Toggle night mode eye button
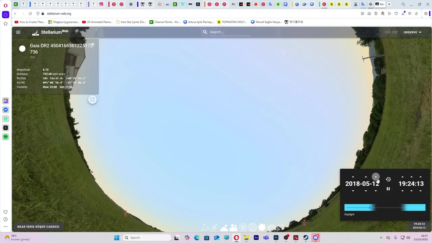Image resolution: width=432 pixels, height=243 pixels. click(x=271, y=227)
